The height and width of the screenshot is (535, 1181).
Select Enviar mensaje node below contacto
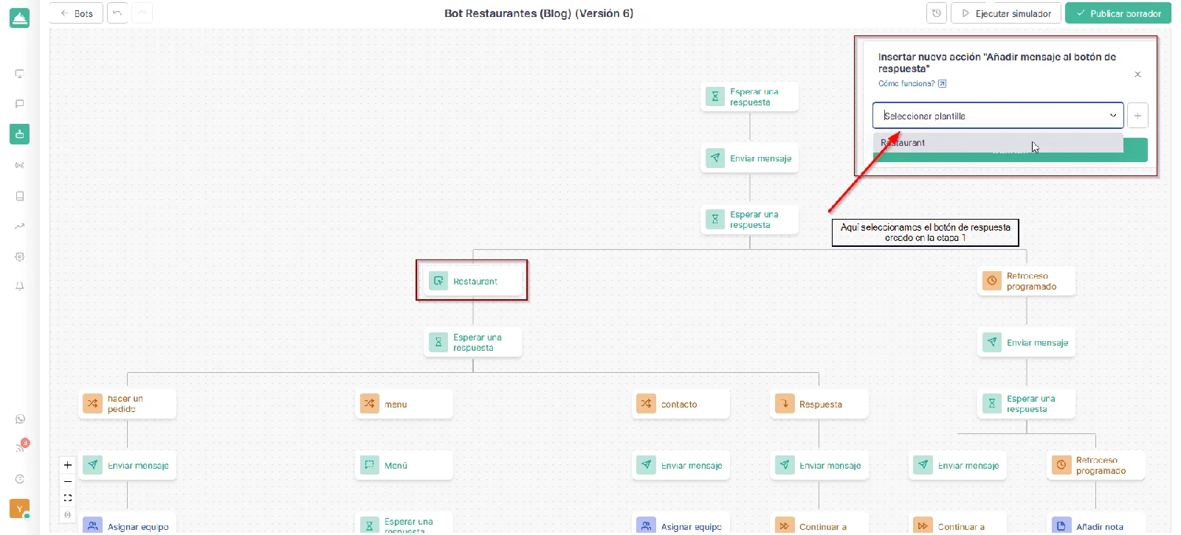click(x=681, y=465)
